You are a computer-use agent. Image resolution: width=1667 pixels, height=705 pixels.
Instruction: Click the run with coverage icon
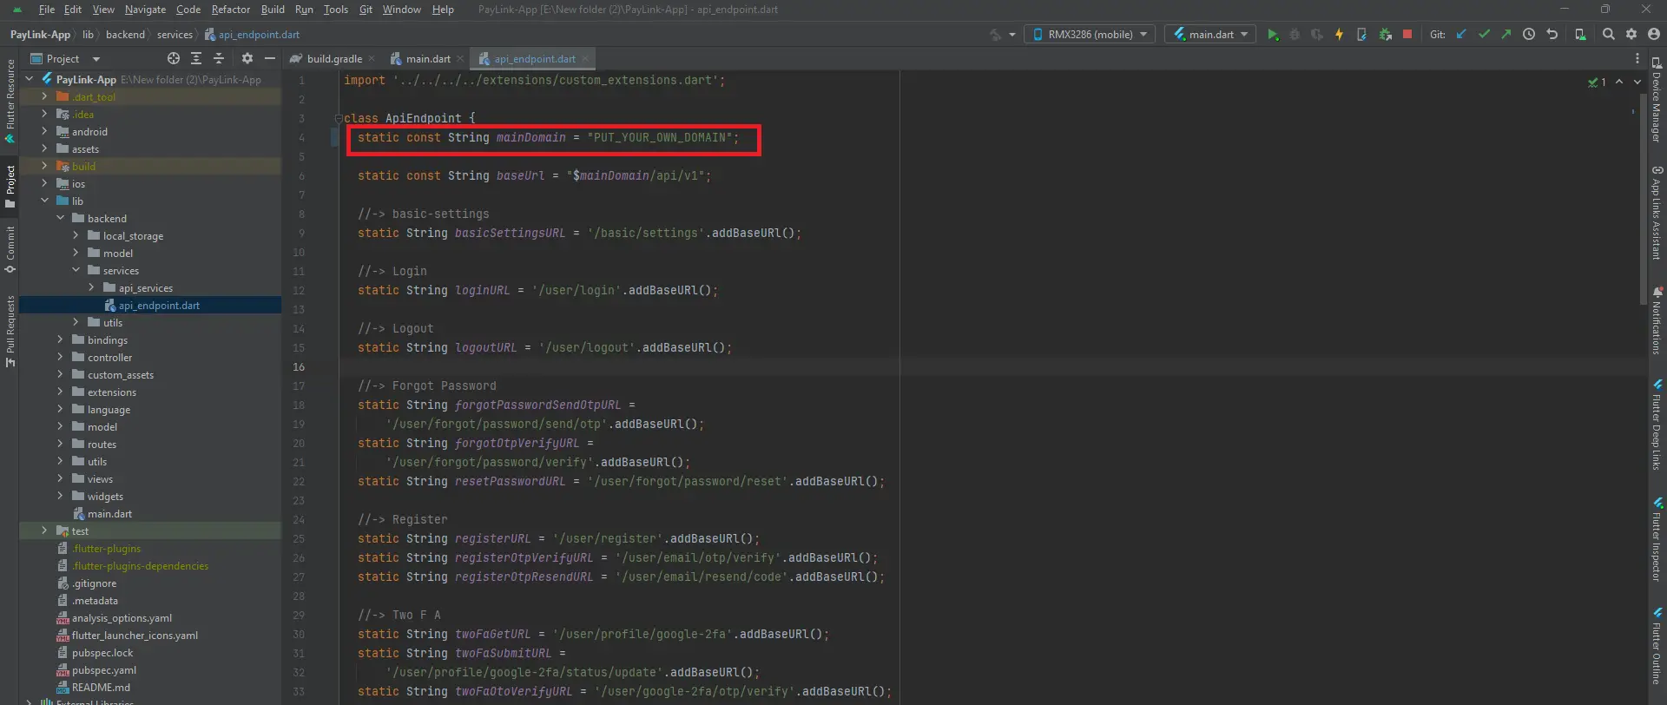tap(1317, 35)
